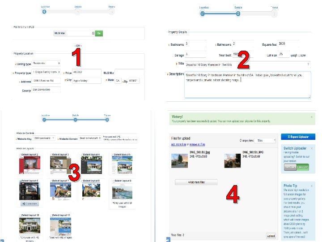Click the County field showing San Bernardino
322x242 pixels.
tap(46, 90)
